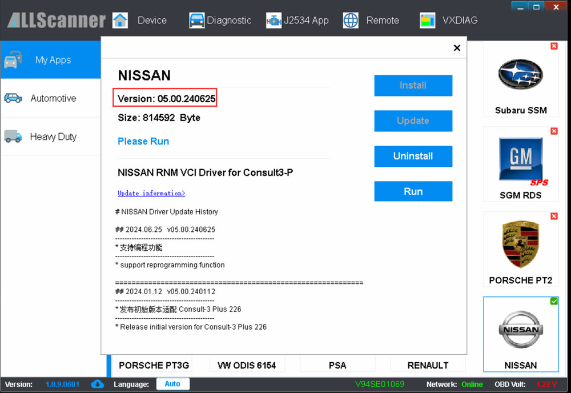Click the red X badge on SGM RDS
This screenshot has width=571, height=393.
click(554, 131)
